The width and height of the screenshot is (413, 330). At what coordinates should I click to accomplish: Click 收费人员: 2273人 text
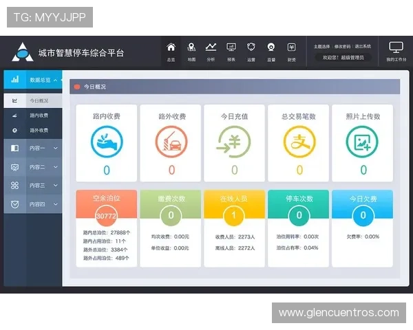click(x=235, y=236)
